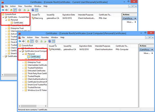The image size is (155, 112).
Task: Collapse Certificates section in Current User Actions pane
Action: pyautogui.click(x=135, y=18)
